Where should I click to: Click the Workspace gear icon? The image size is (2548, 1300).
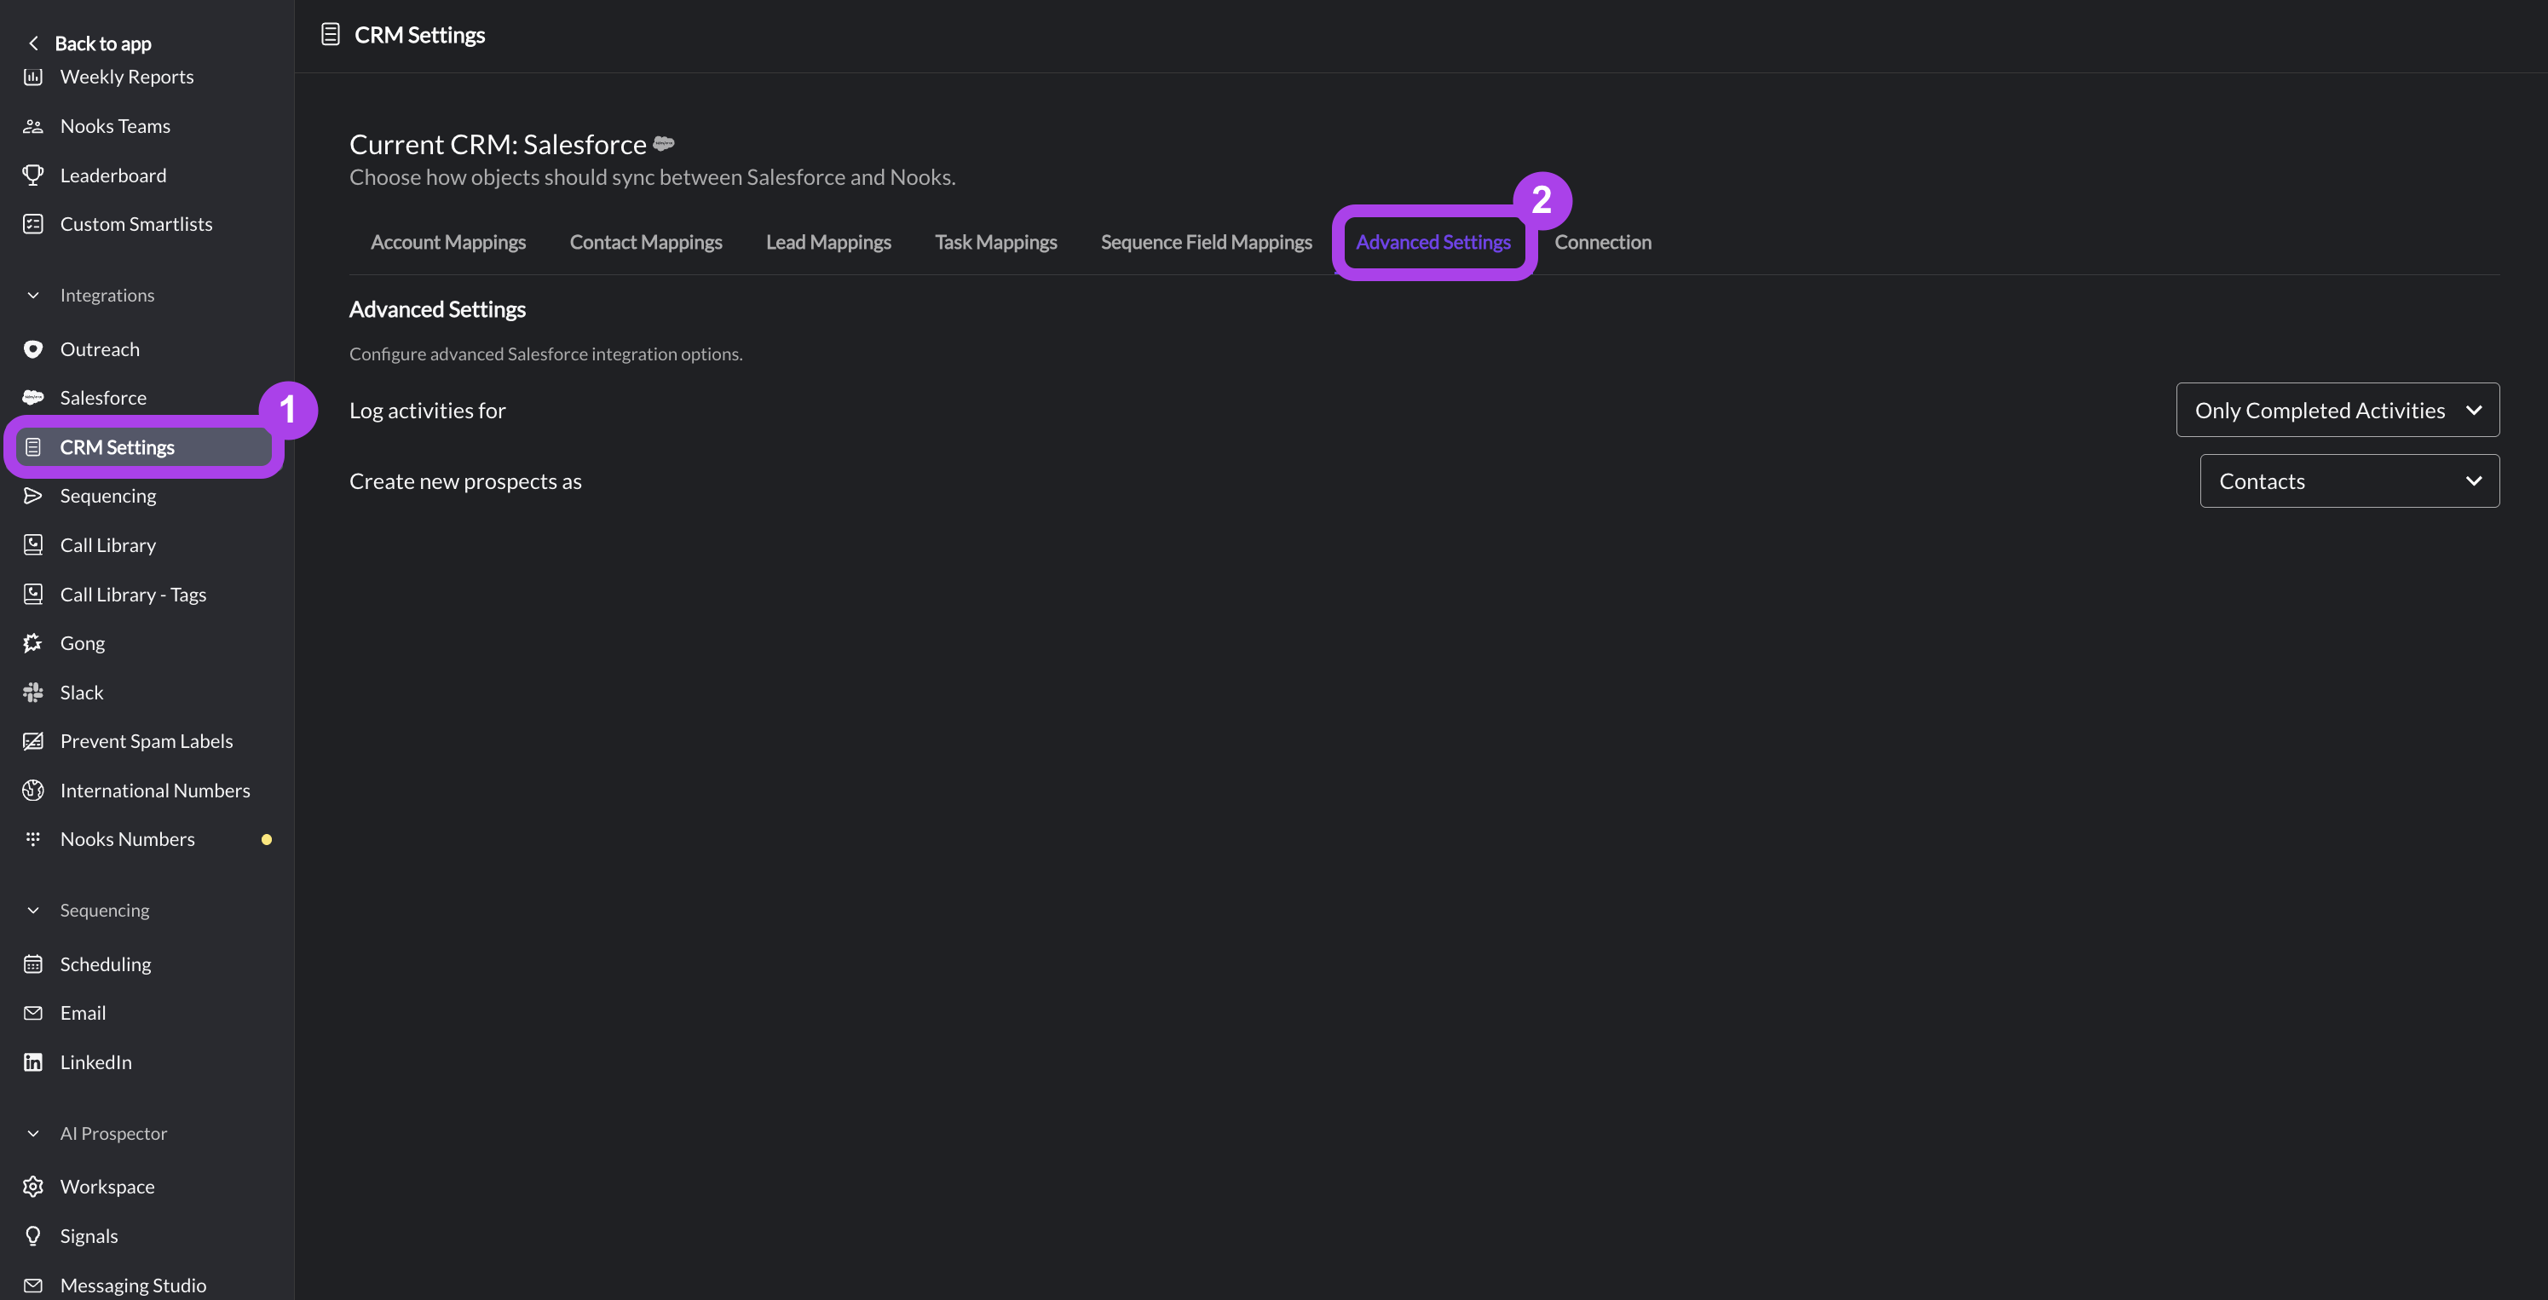pos(32,1187)
